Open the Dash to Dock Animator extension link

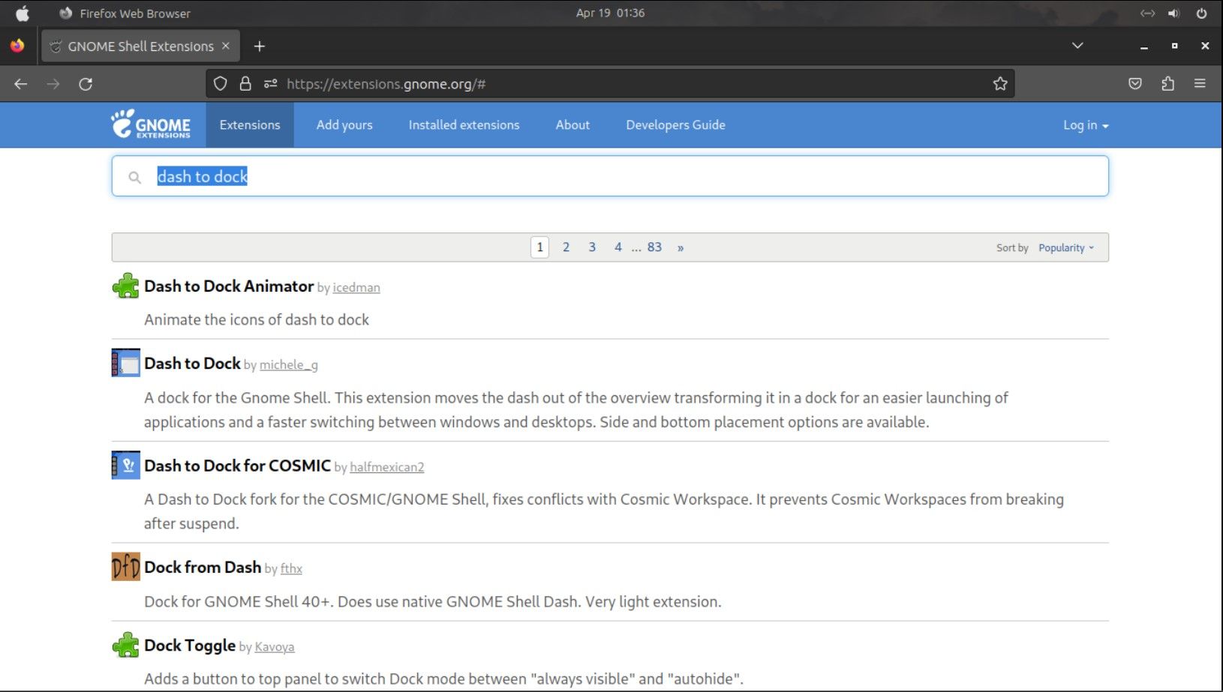[x=229, y=286]
